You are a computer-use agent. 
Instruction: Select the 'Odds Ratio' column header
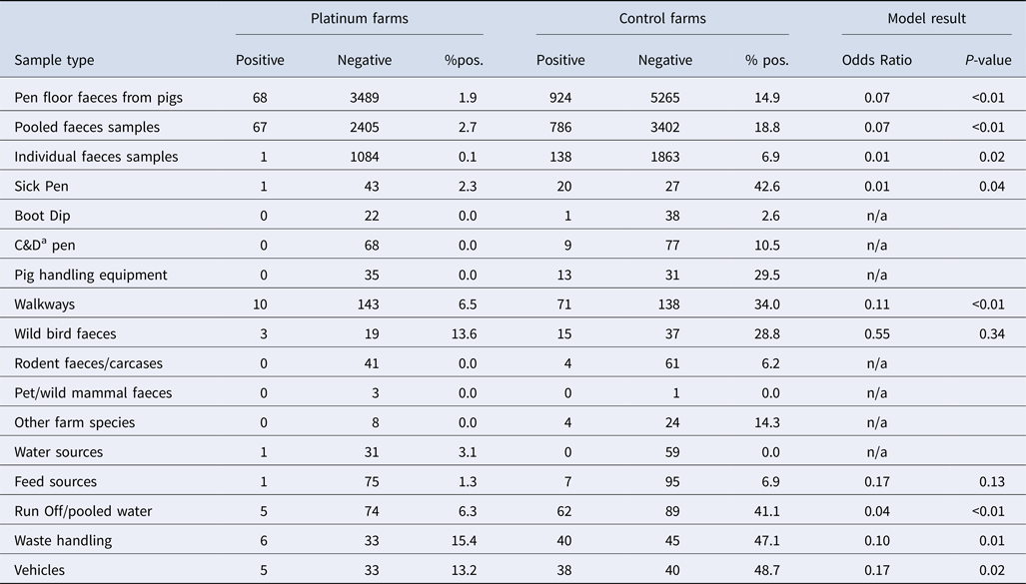(877, 60)
